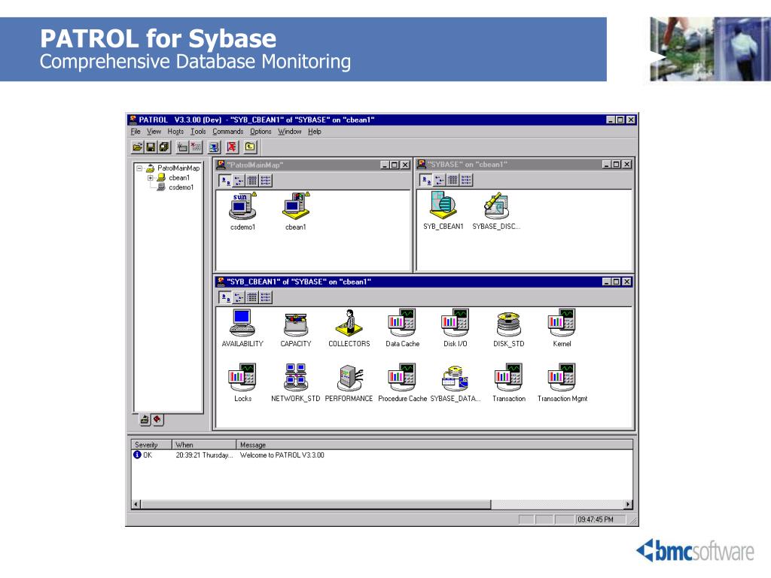Screen dimensions: 771x578
Task: Click the Message column header
Action: pos(434,445)
